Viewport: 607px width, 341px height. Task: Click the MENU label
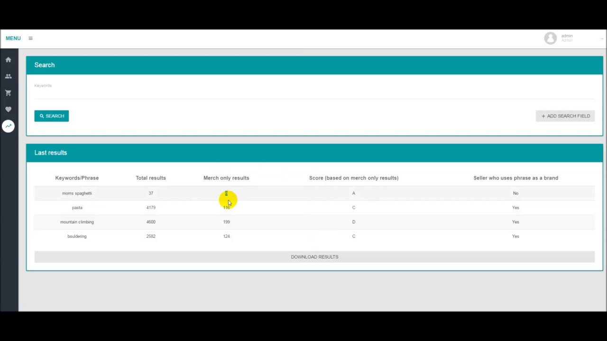pyautogui.click(x=13, y=38)
